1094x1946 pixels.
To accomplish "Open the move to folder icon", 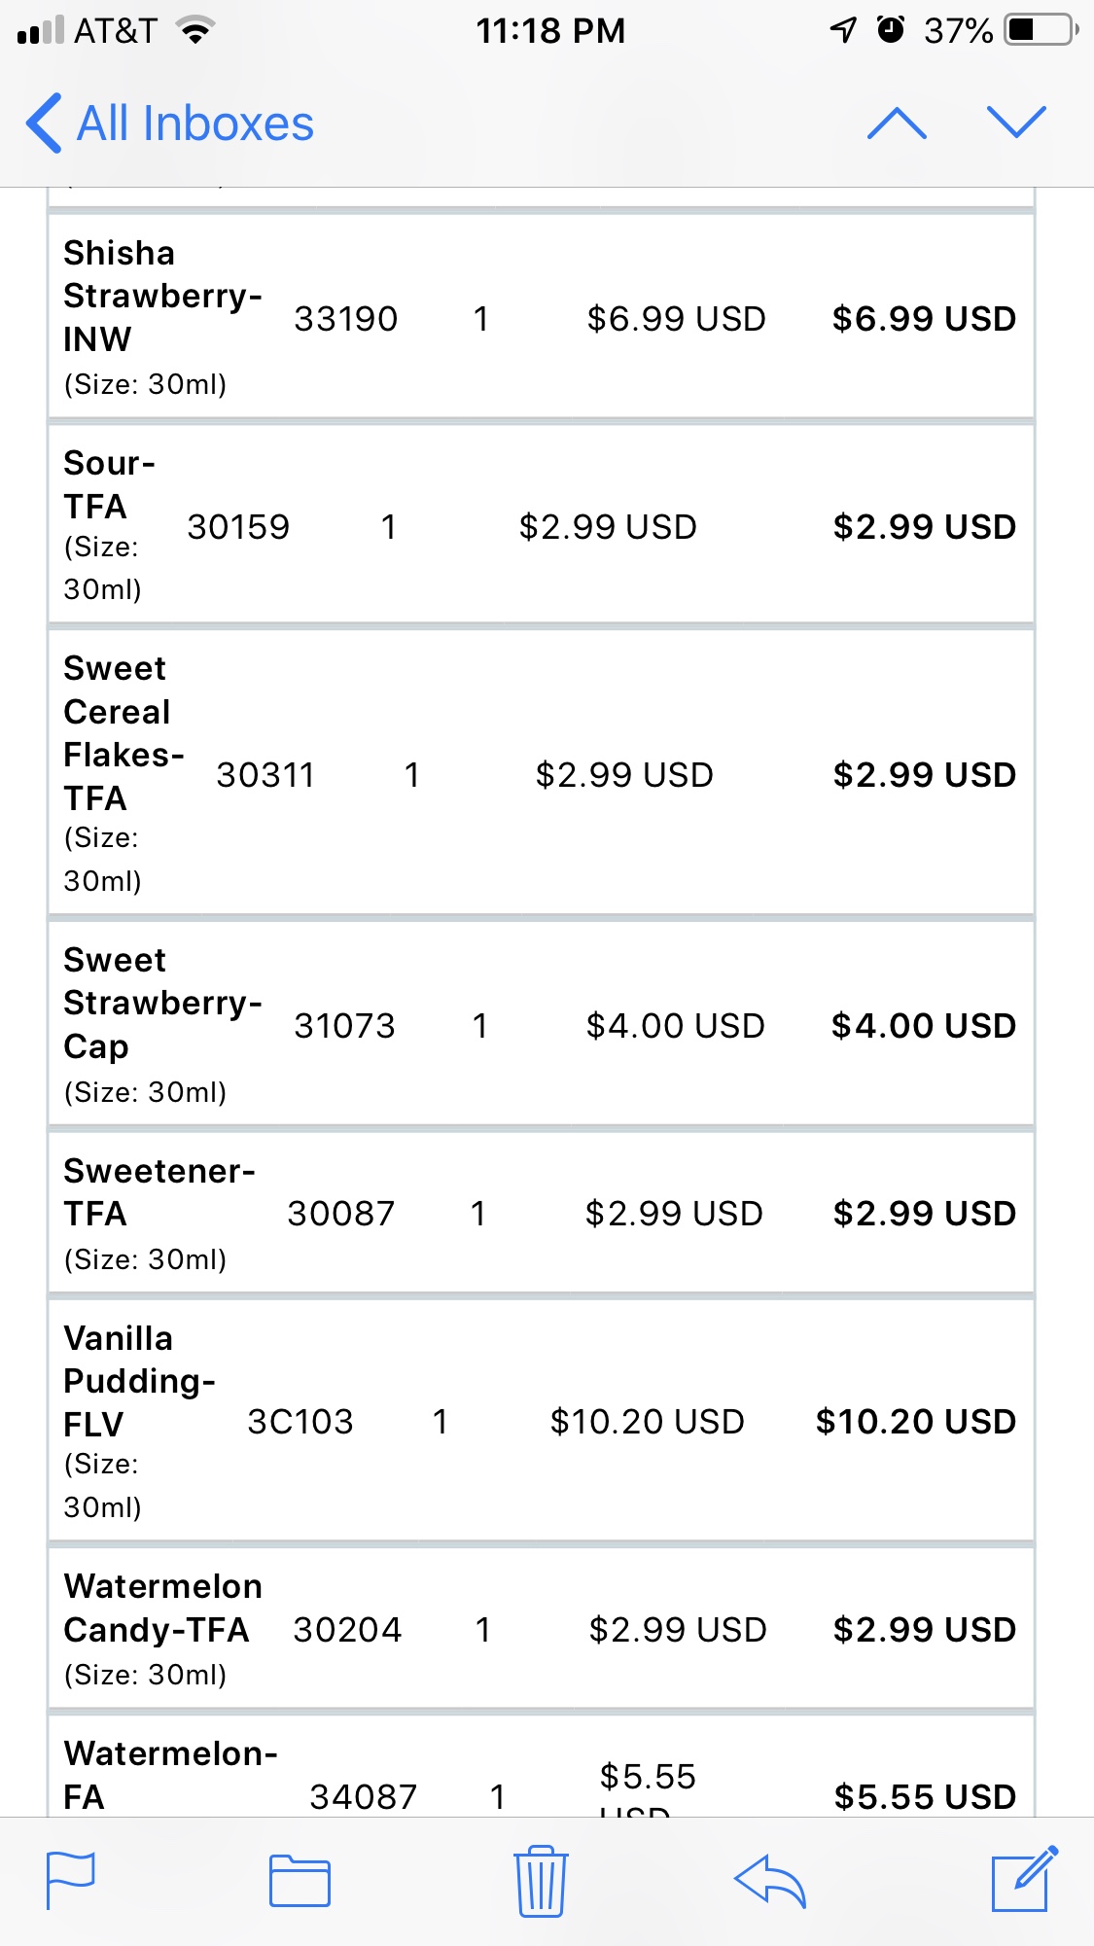I will point(300,1881).
